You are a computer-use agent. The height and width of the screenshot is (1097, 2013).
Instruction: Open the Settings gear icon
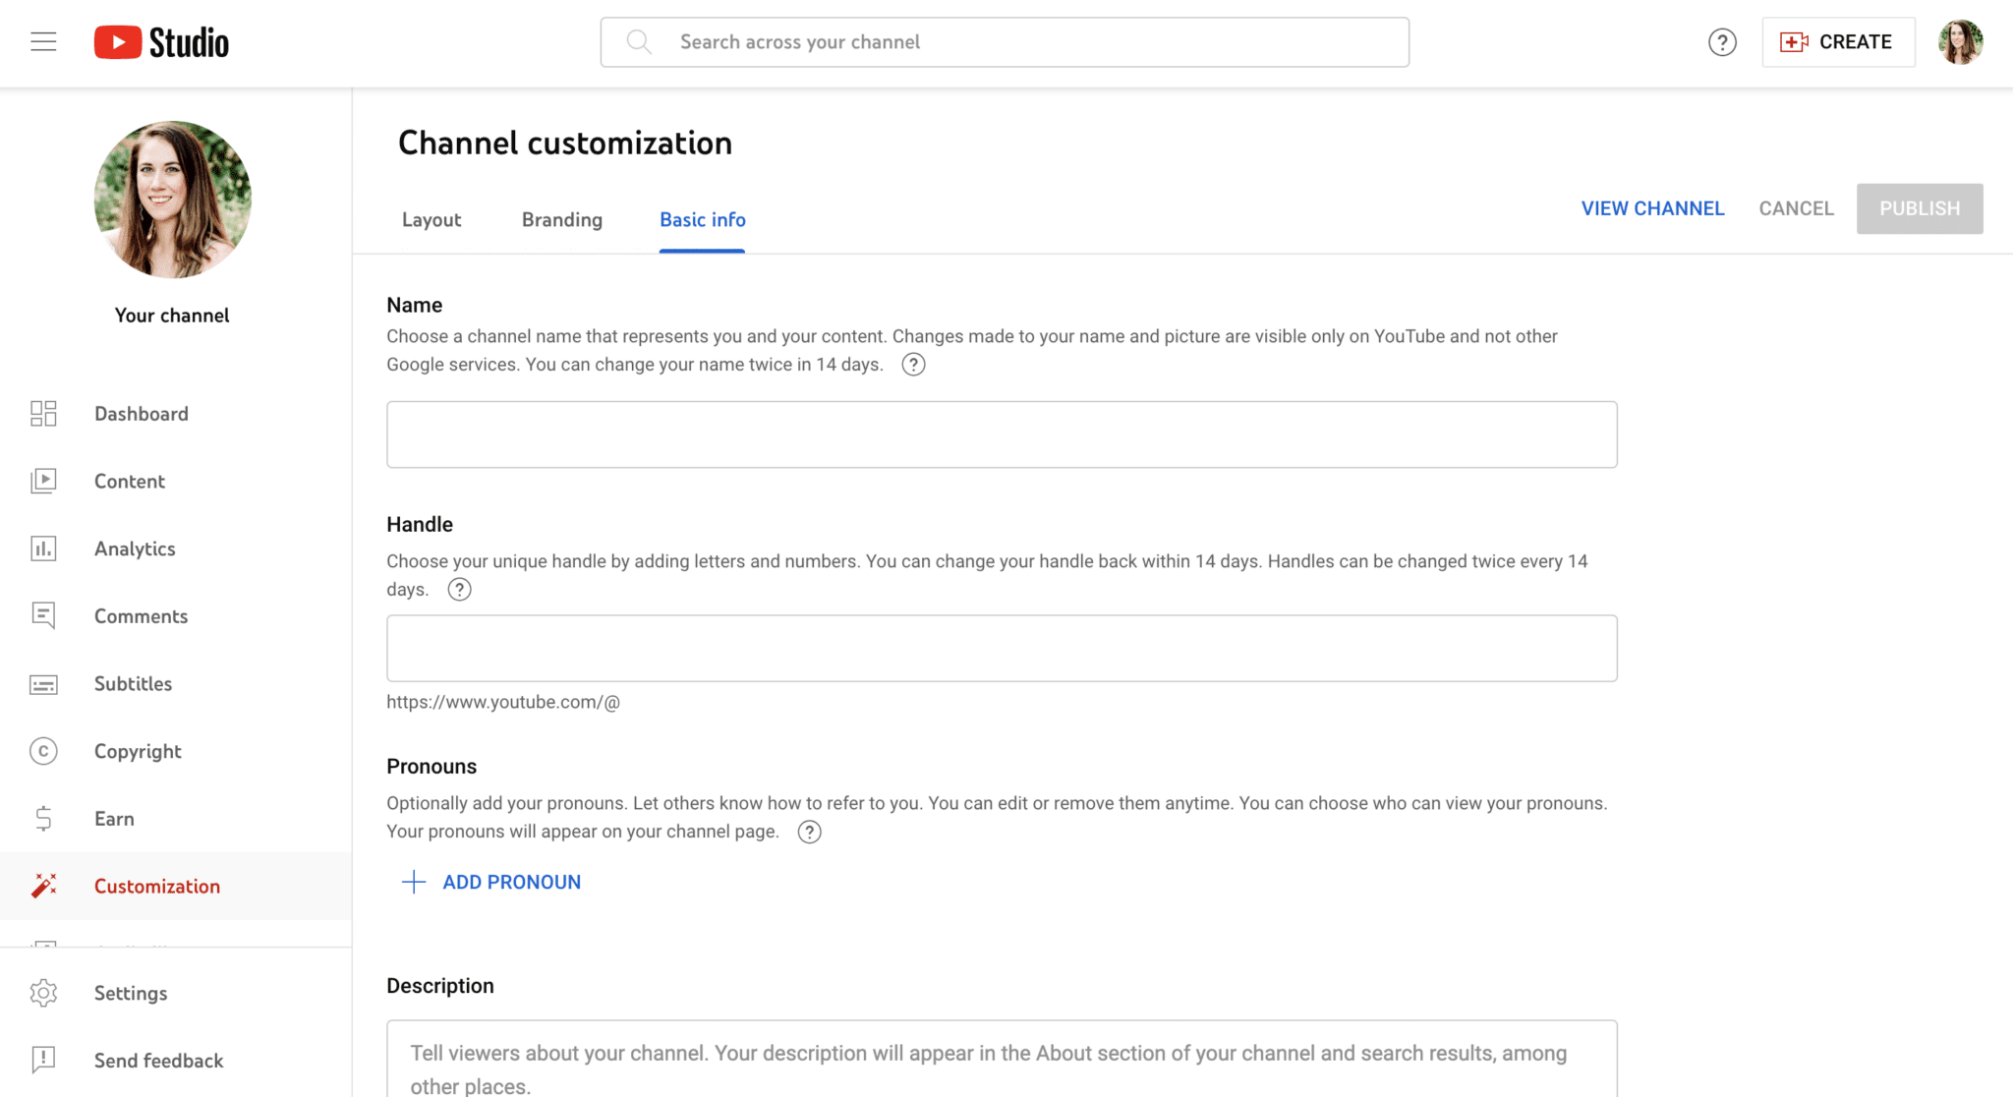pos(43,993)
